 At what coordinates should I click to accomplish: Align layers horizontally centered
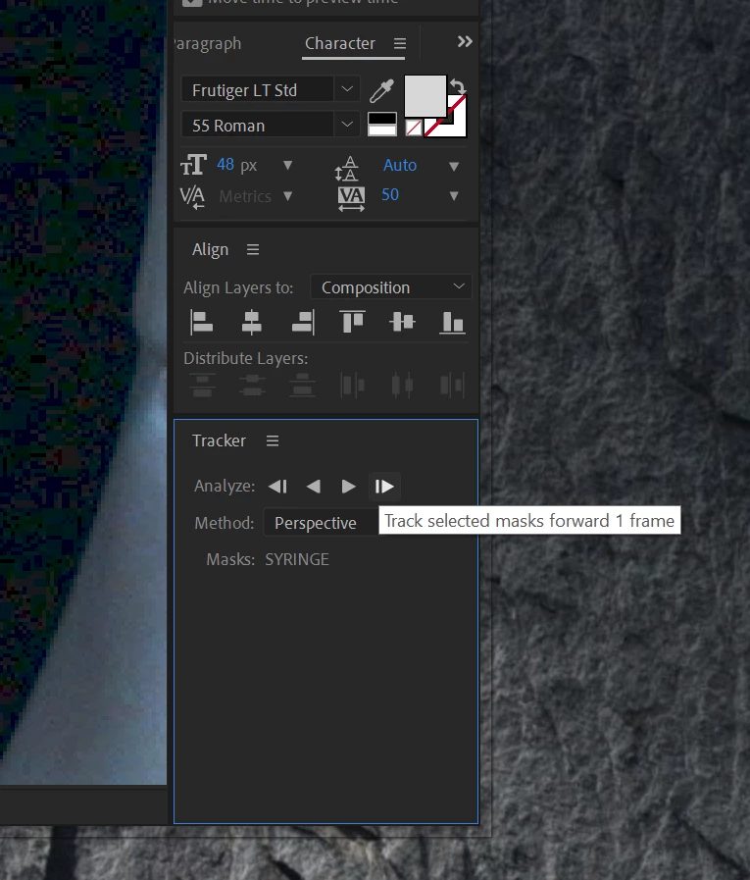pyautogui.click(x=251, y=322)
